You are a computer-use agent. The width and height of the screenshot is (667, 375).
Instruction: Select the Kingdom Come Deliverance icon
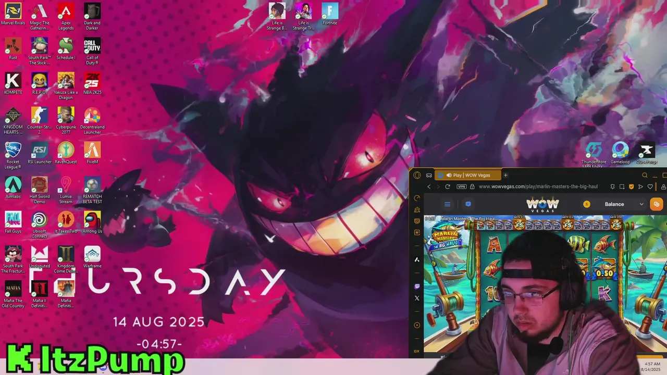click(66, 259)
